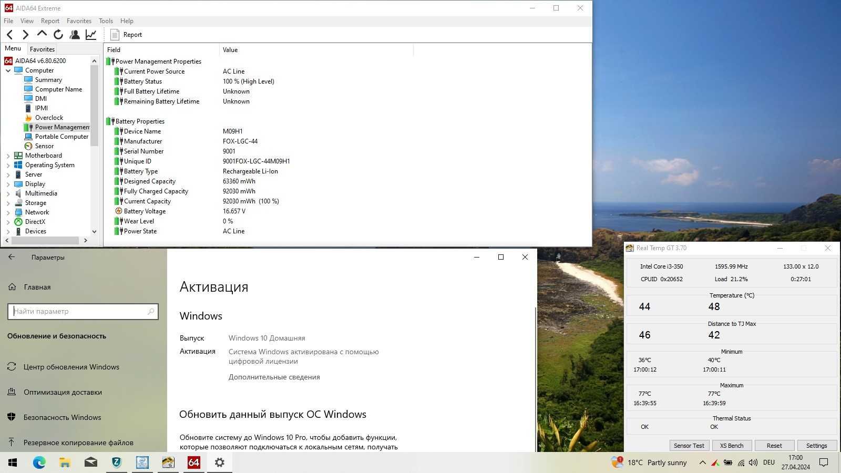Open the AIDA64 graph chart icon
This screenshot has height=473, width=841.
pos(91,35)
